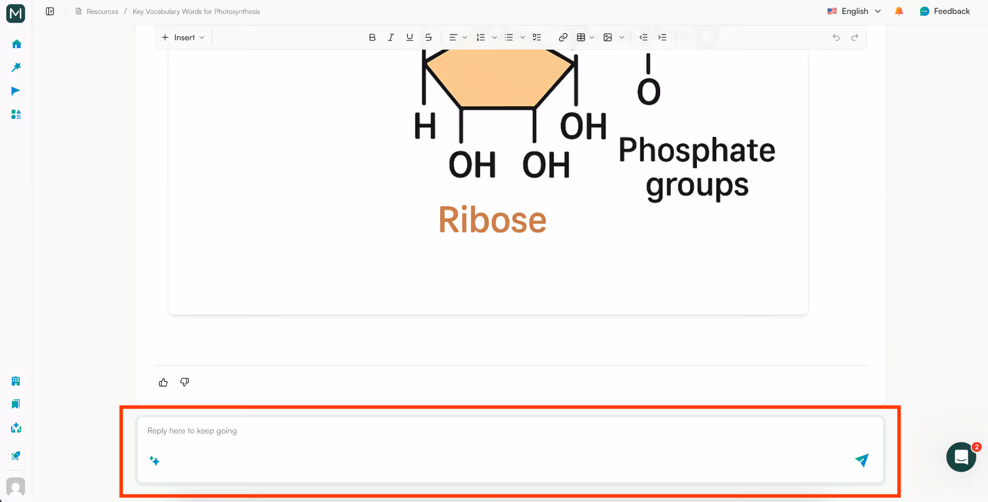This screenshot has width=988, height=502.
Task: Select the Home icon in sidebar
Action: tap(16, 43)
